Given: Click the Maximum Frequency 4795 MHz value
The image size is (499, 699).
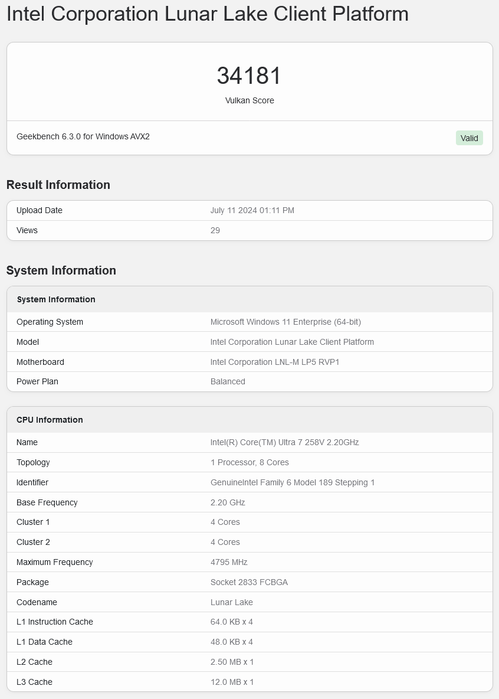Looking at the screenshot, I should [x=228, y=562].
